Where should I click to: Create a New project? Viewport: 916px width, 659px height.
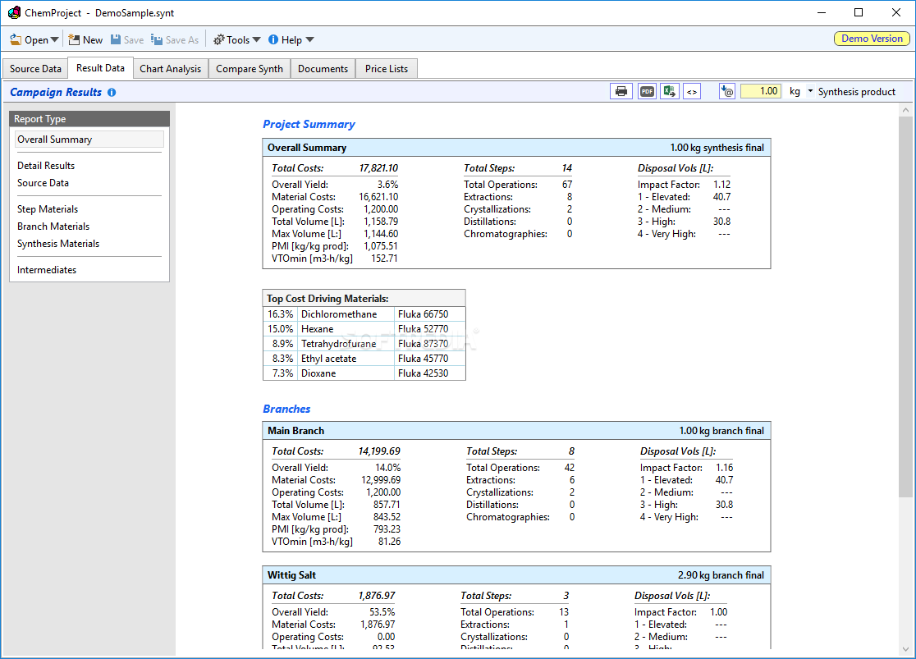point(85,39)
